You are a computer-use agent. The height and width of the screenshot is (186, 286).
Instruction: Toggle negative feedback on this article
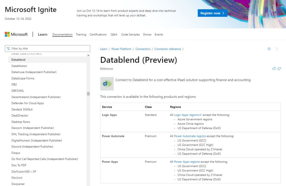click(x=279, y=68)
